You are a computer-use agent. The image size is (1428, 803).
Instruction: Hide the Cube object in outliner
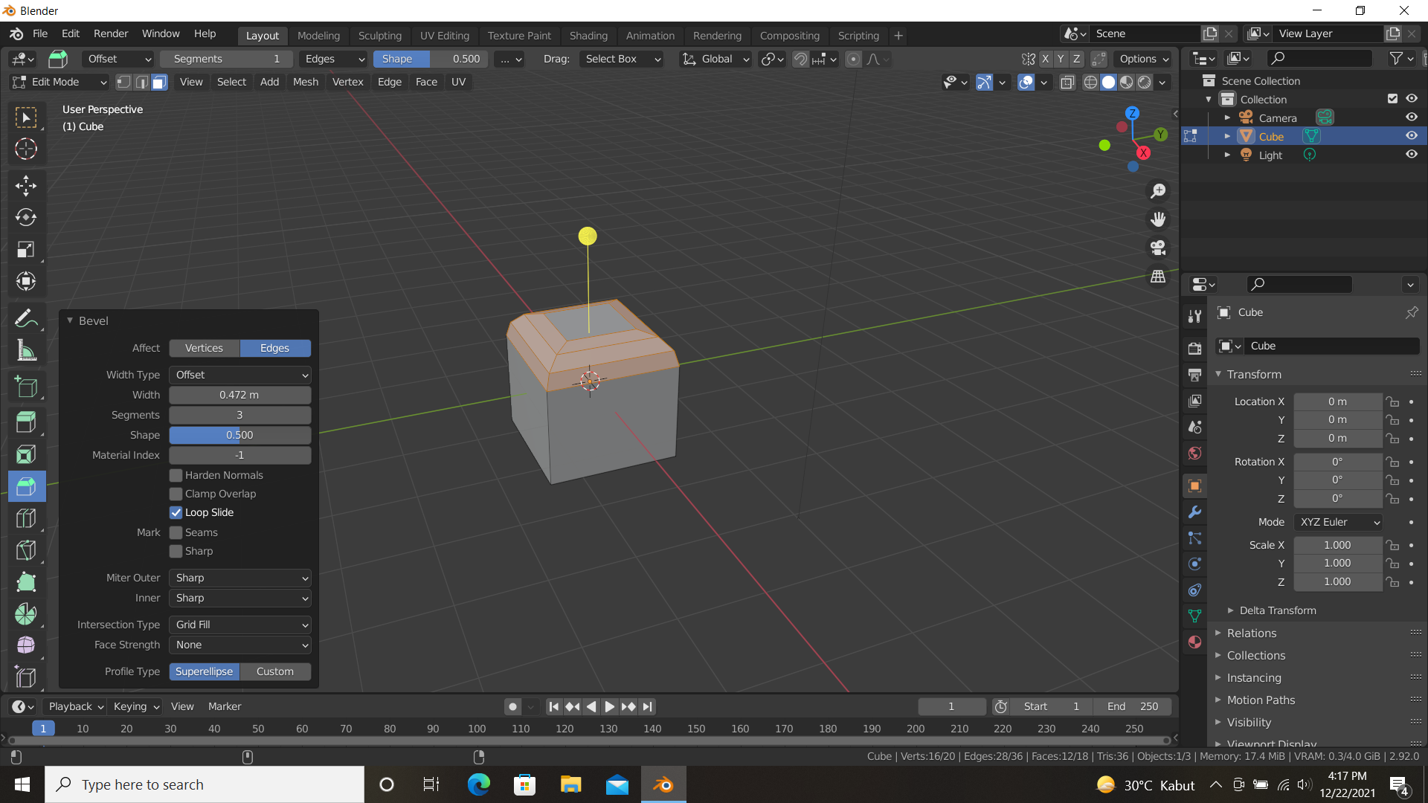[x=1411, y=136]
